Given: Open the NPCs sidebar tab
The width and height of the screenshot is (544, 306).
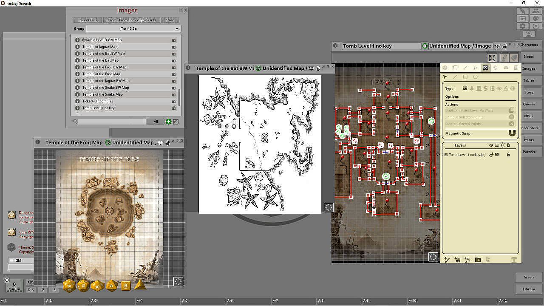Looking at the screenshot, I should 529,116.
